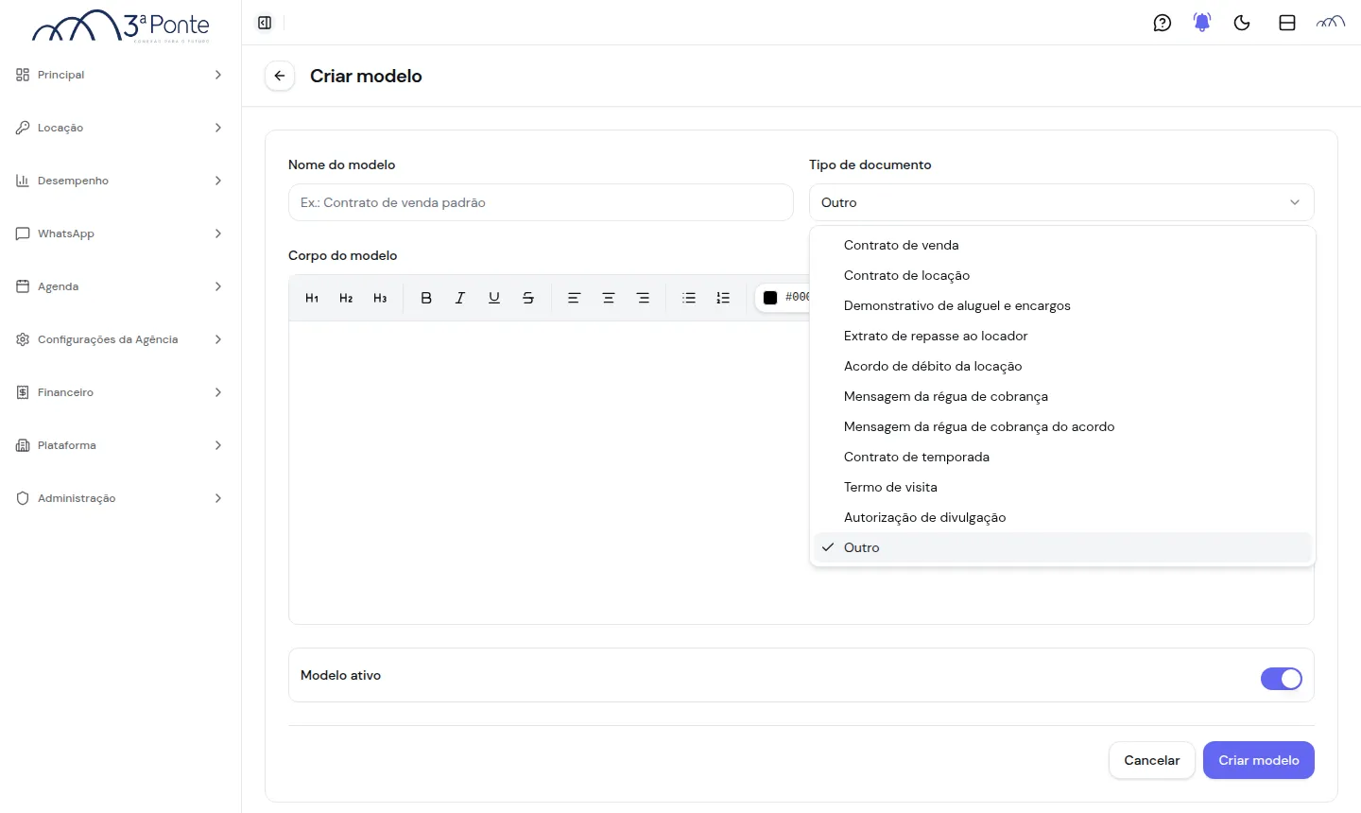Viewport: 1361px width, 813px height.
Task: Apply Heading 3 format
Action: coord(380,298)
